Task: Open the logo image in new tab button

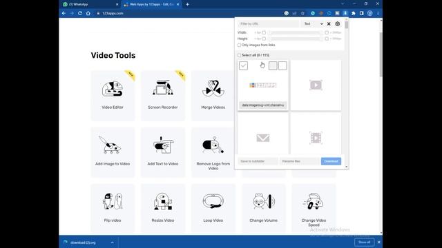Action: point(273,65)
